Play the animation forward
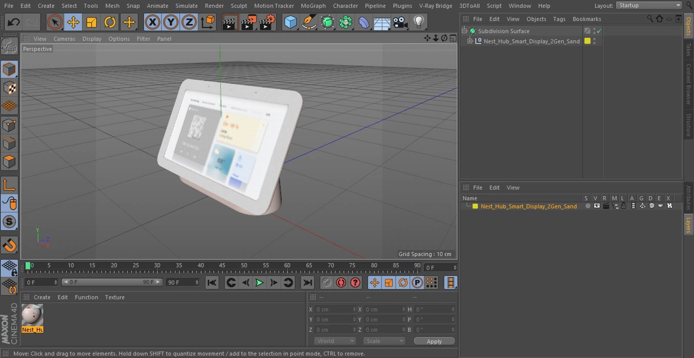This screenshot has width=694, height=358. tap(259, 282)
